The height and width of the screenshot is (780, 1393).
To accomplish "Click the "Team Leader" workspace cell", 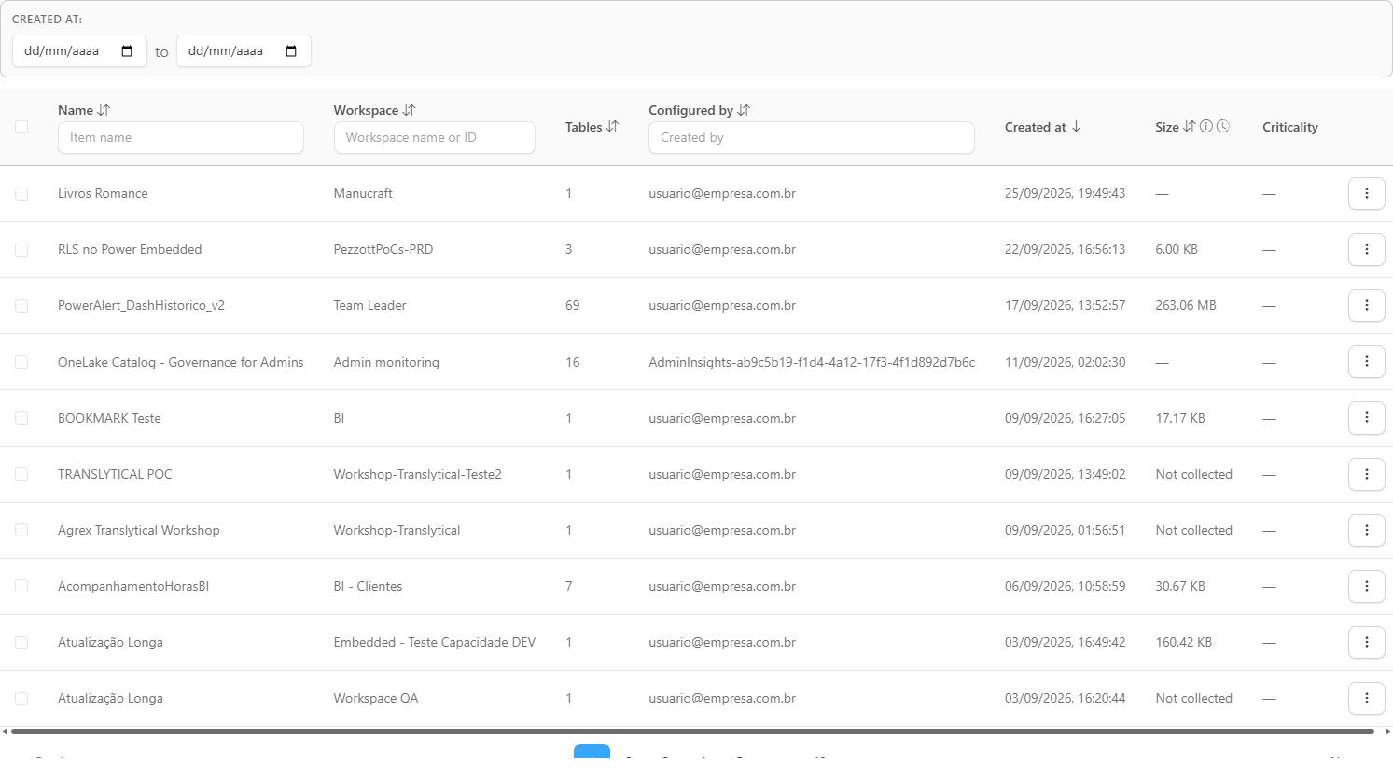I will coord(370,305).
